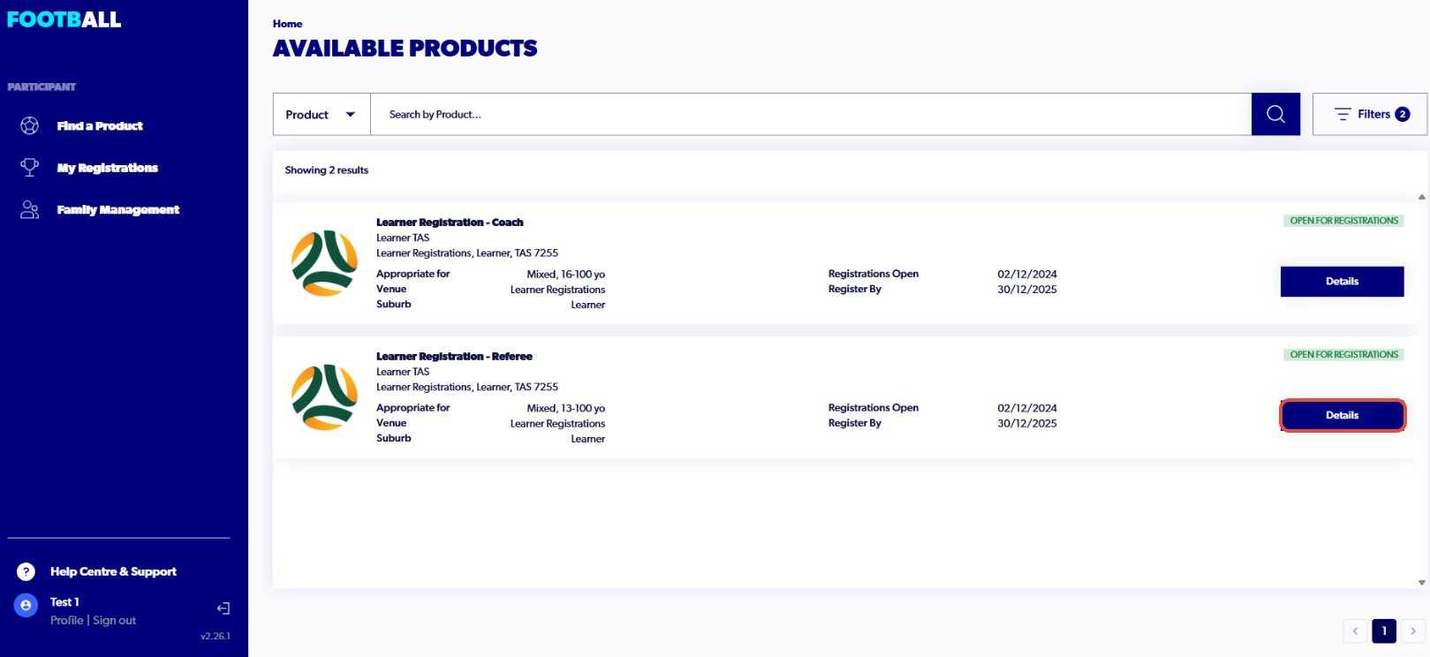This screenshot has height=657, width=1430.
Task: Click the question mark Help Centre icon
Action: (26, 571)
